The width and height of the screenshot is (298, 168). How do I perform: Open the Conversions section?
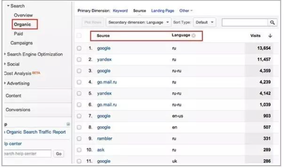point(18,110)
